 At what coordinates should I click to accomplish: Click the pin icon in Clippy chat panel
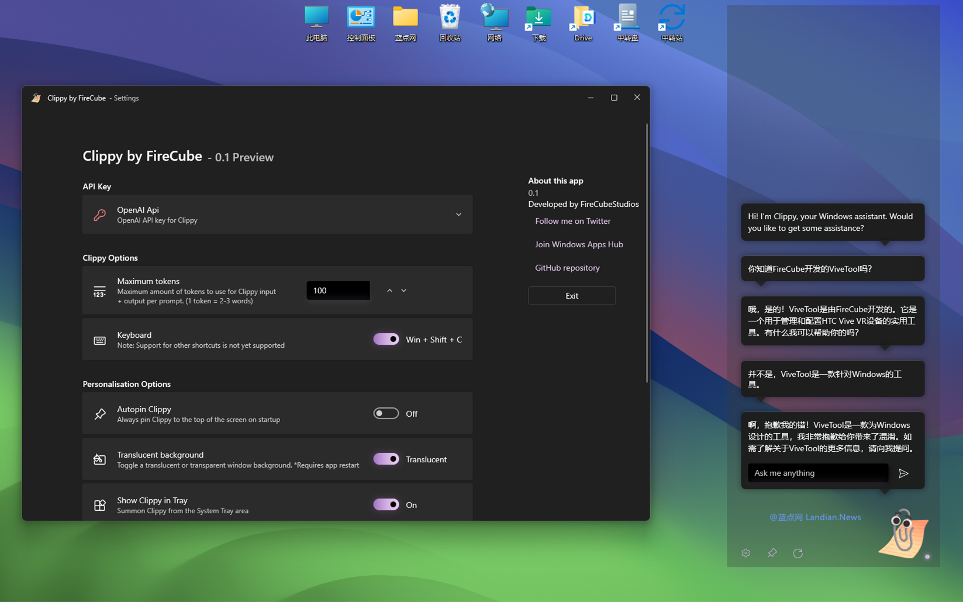(772, 553)
